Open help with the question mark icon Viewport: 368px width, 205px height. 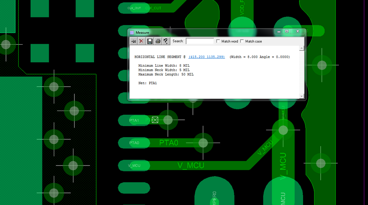(166, 41)
